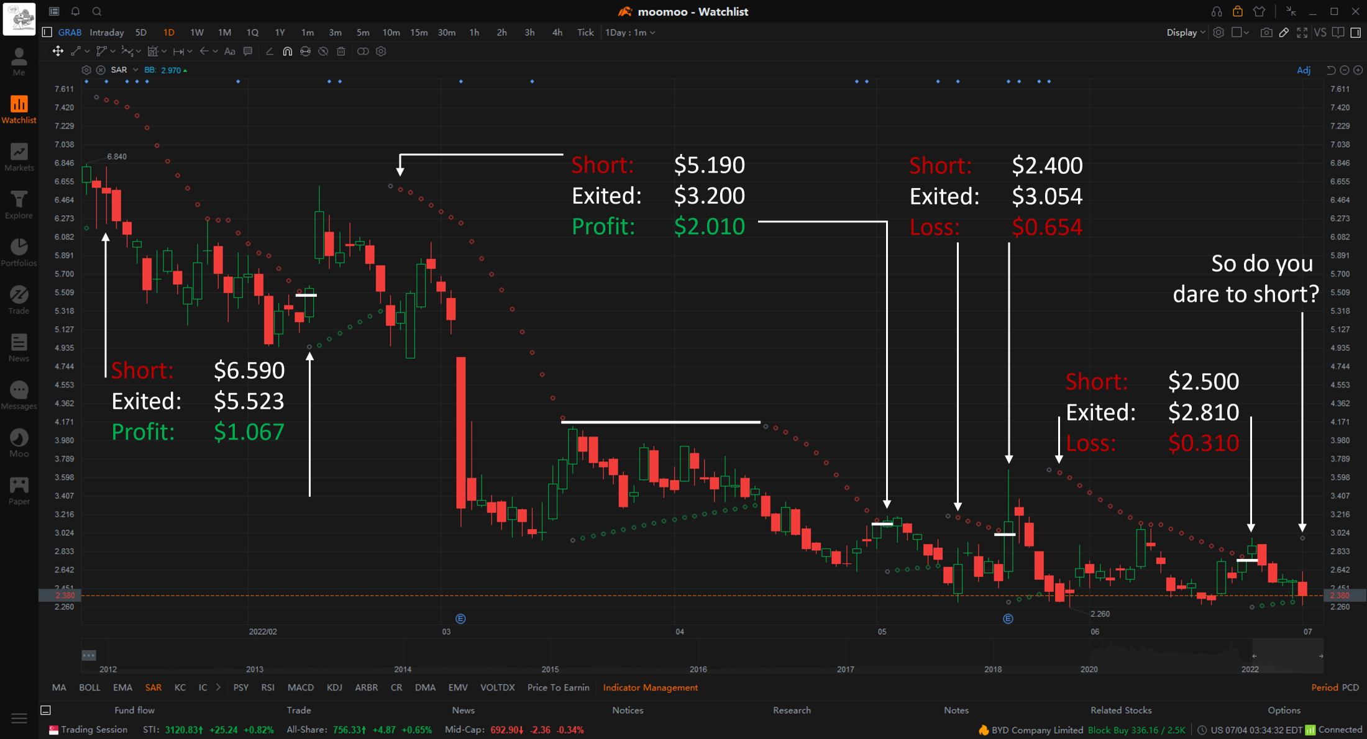Viewport: 1367px width, 739px height.
Task: Toggle the right side panel
Action: 1356,32
